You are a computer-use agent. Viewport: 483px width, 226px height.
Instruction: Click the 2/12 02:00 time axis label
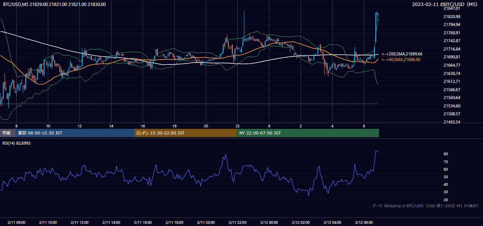point(301,222)
